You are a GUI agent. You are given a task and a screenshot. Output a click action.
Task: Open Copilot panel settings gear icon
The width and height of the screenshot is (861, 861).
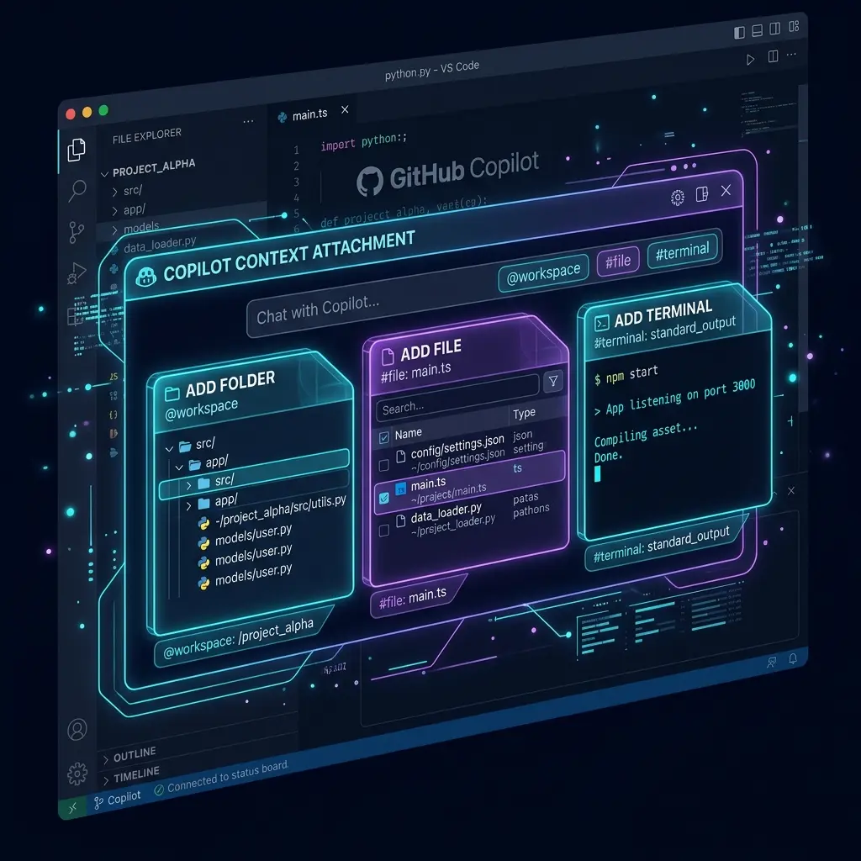[x=678, y=197]
